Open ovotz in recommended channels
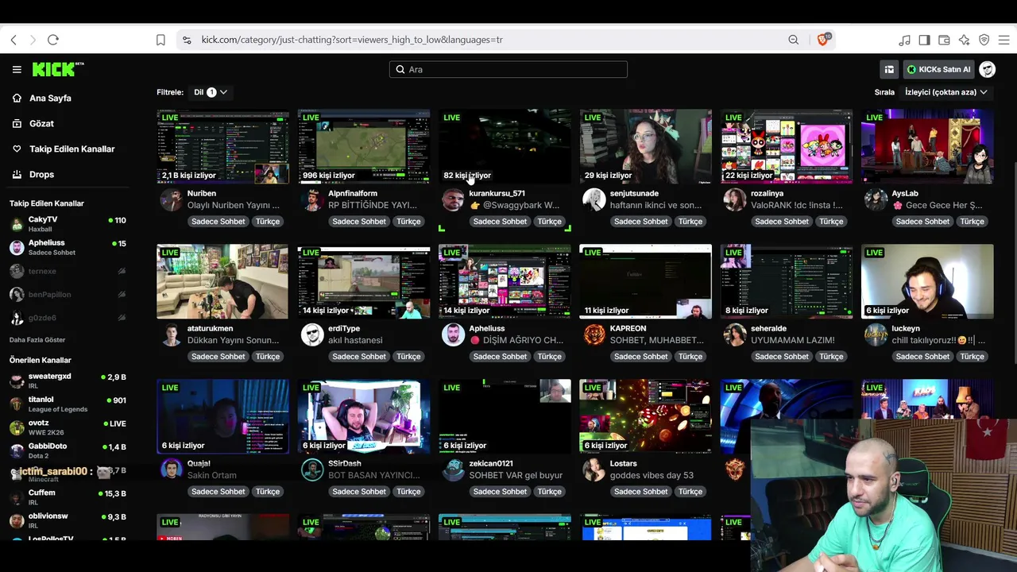1017x572 pixels. (68, 427)
